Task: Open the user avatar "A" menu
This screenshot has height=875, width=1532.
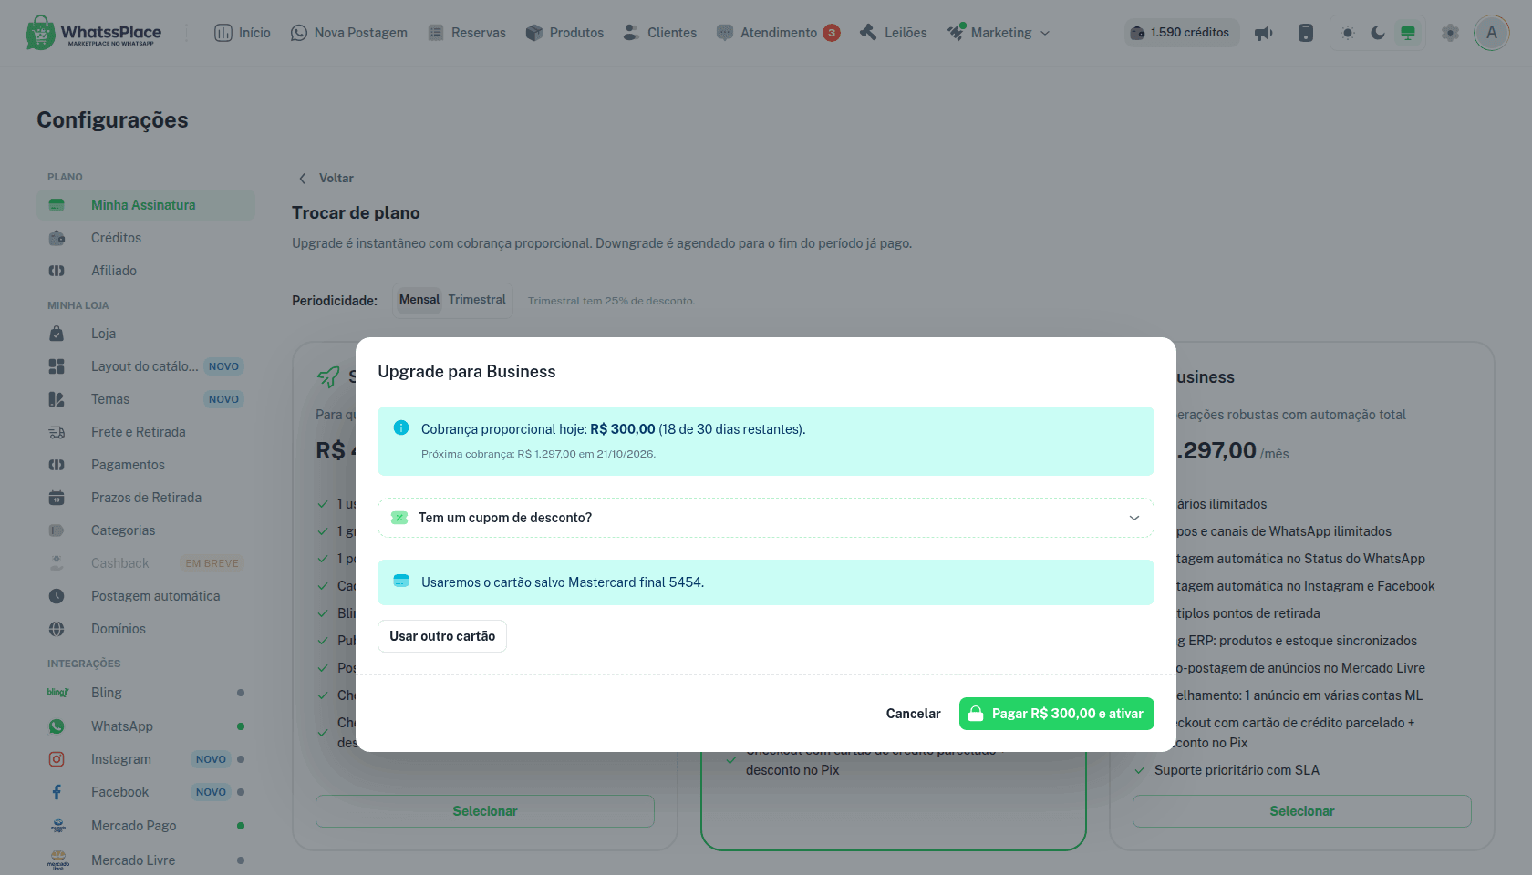Action: pyautogui.click(x=1492, y=33)
